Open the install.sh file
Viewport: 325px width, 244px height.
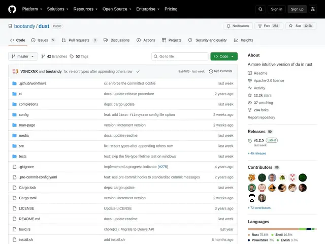click(x=26, y=239)
